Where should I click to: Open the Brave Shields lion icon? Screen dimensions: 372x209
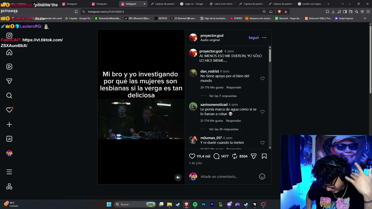pyautogui.click(x=280, y=12)
